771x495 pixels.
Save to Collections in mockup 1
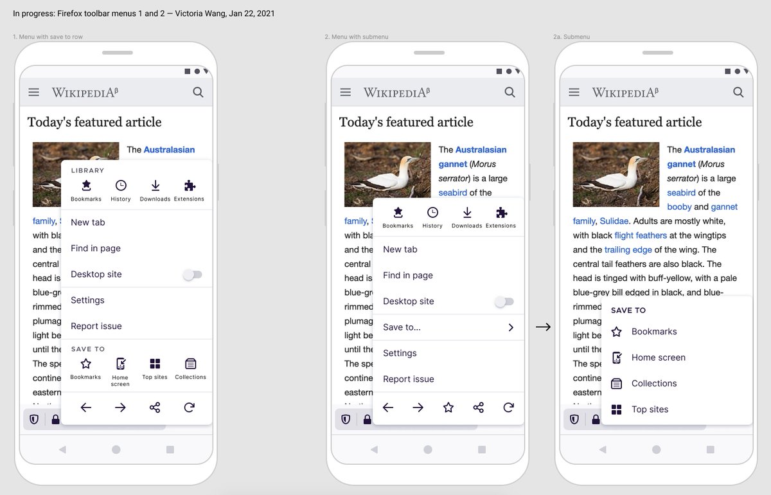[x=190, y=369]
